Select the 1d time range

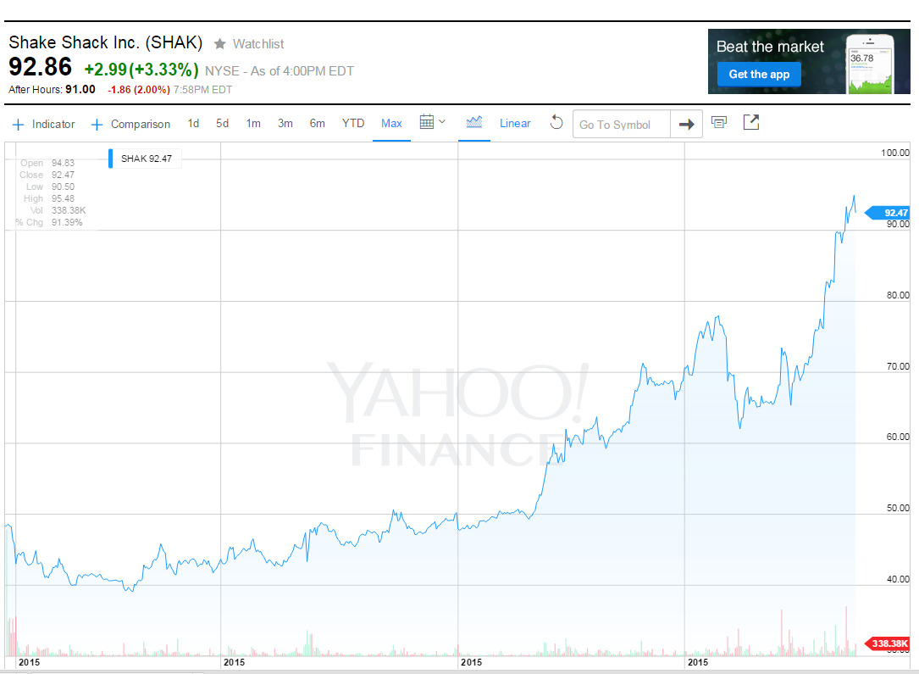pos(193,124)
